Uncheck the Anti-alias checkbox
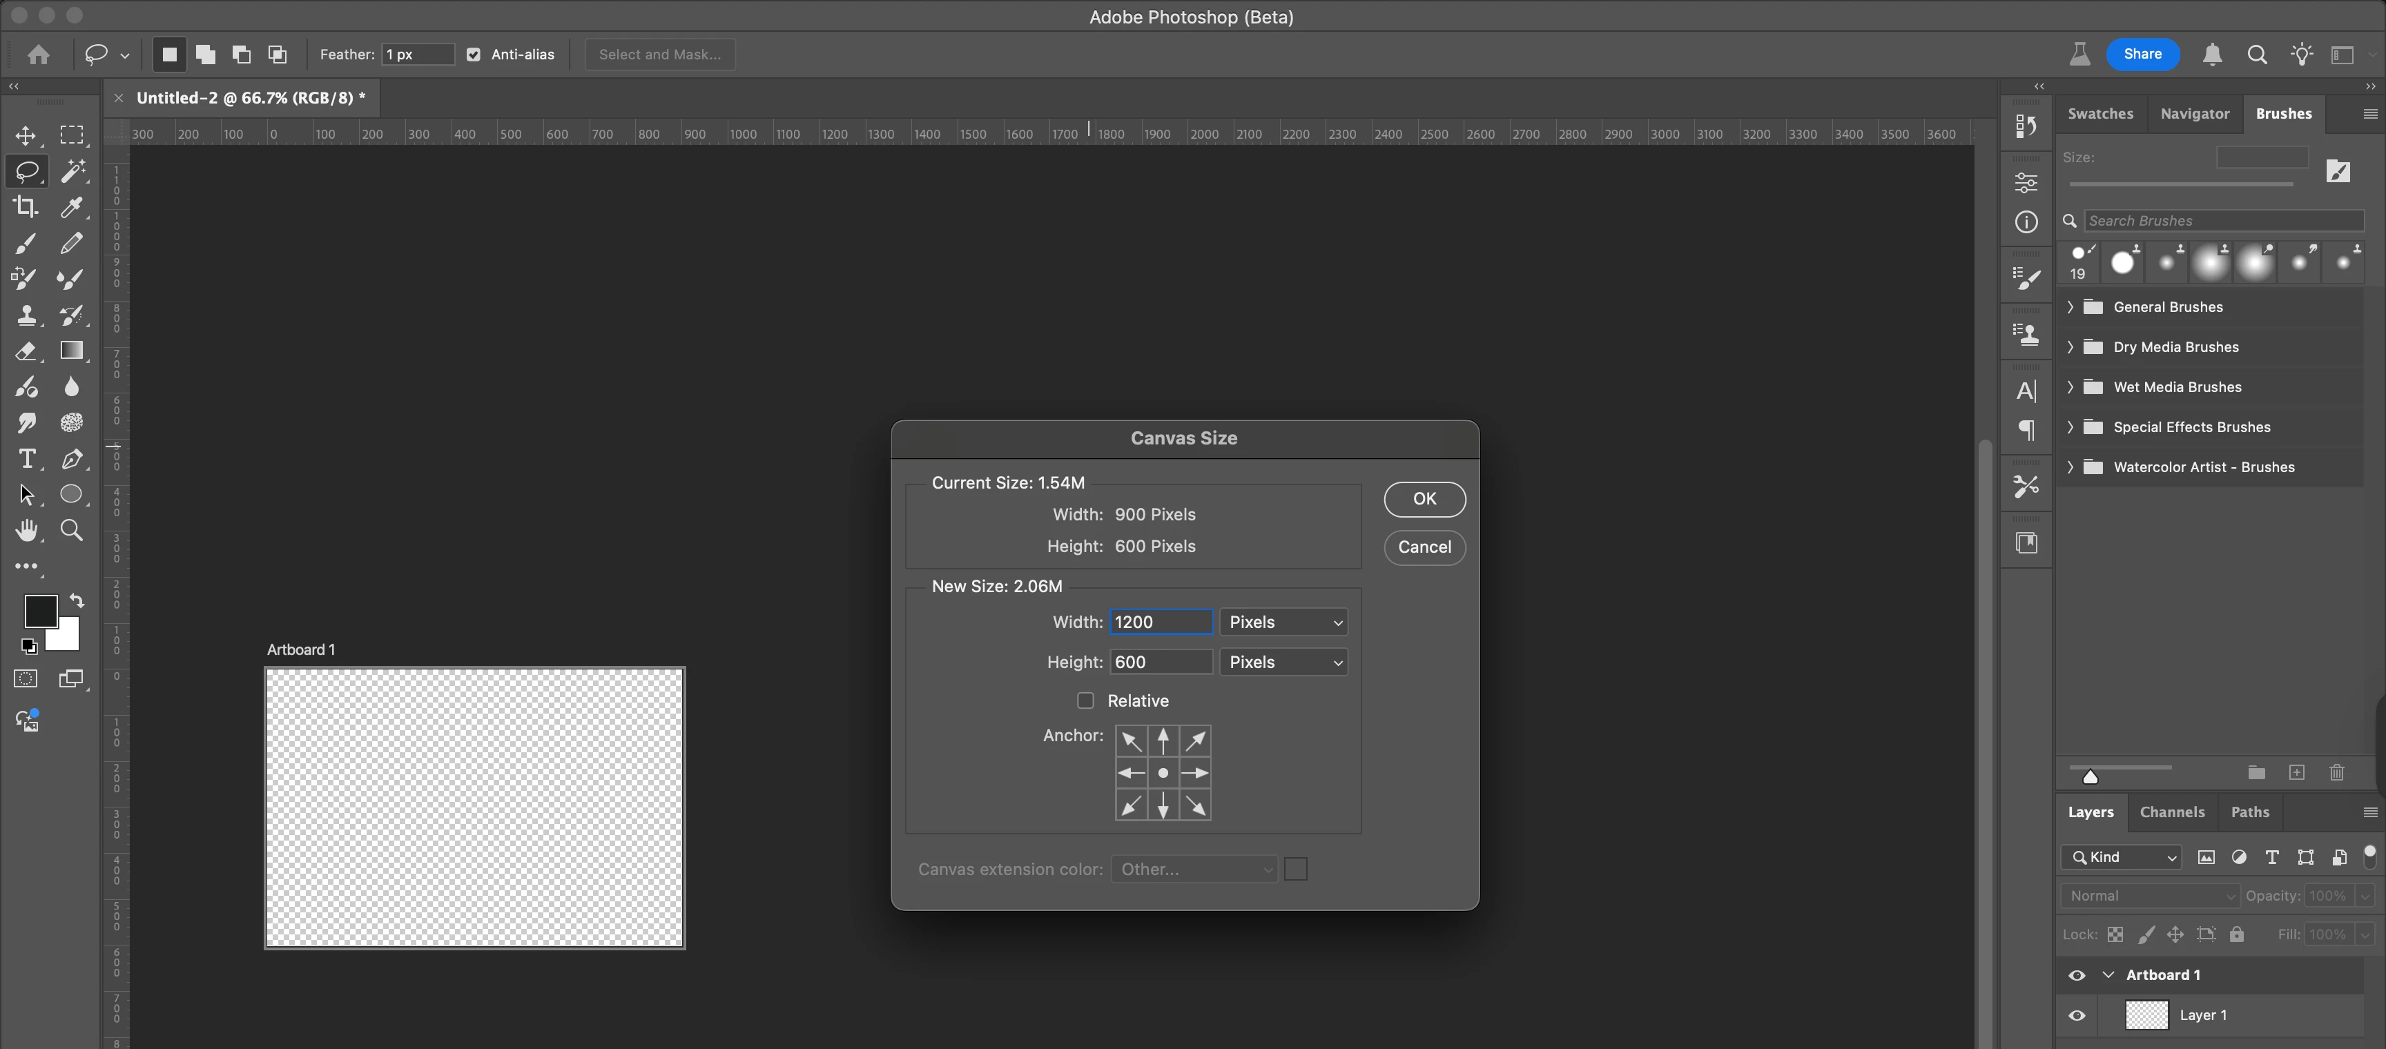2386x1049 pixels. click(474, 55)
